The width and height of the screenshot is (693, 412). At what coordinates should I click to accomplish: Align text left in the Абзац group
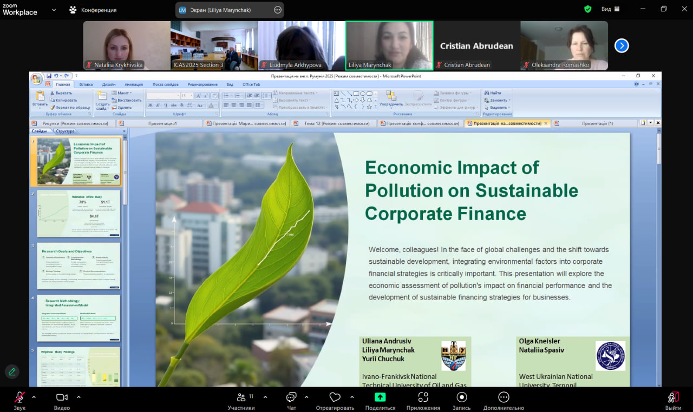(226, 105)
